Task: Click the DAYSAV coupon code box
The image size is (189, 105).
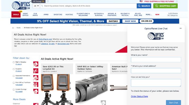Action: pyautogui.click(x=113, y=21)
